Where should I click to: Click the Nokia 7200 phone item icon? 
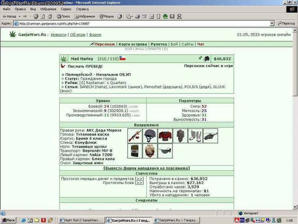coord(135,151)
